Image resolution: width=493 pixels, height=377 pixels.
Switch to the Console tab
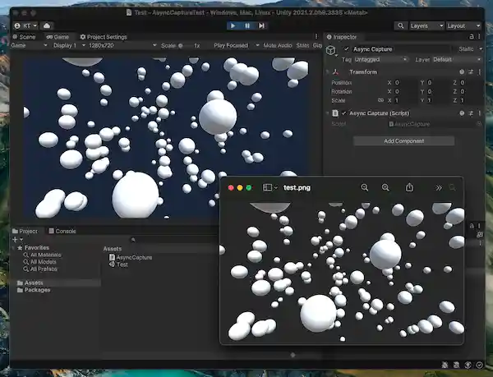point(62,232)
